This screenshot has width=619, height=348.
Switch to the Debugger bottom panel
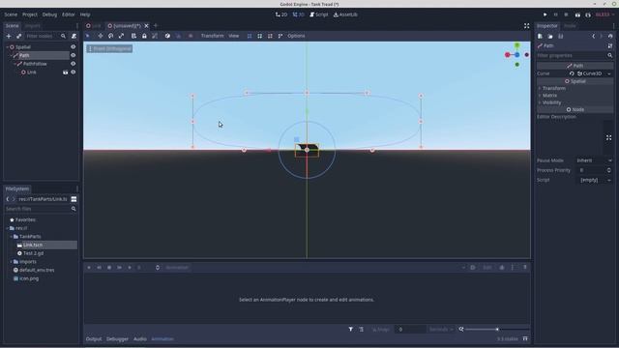coord(117,339)
